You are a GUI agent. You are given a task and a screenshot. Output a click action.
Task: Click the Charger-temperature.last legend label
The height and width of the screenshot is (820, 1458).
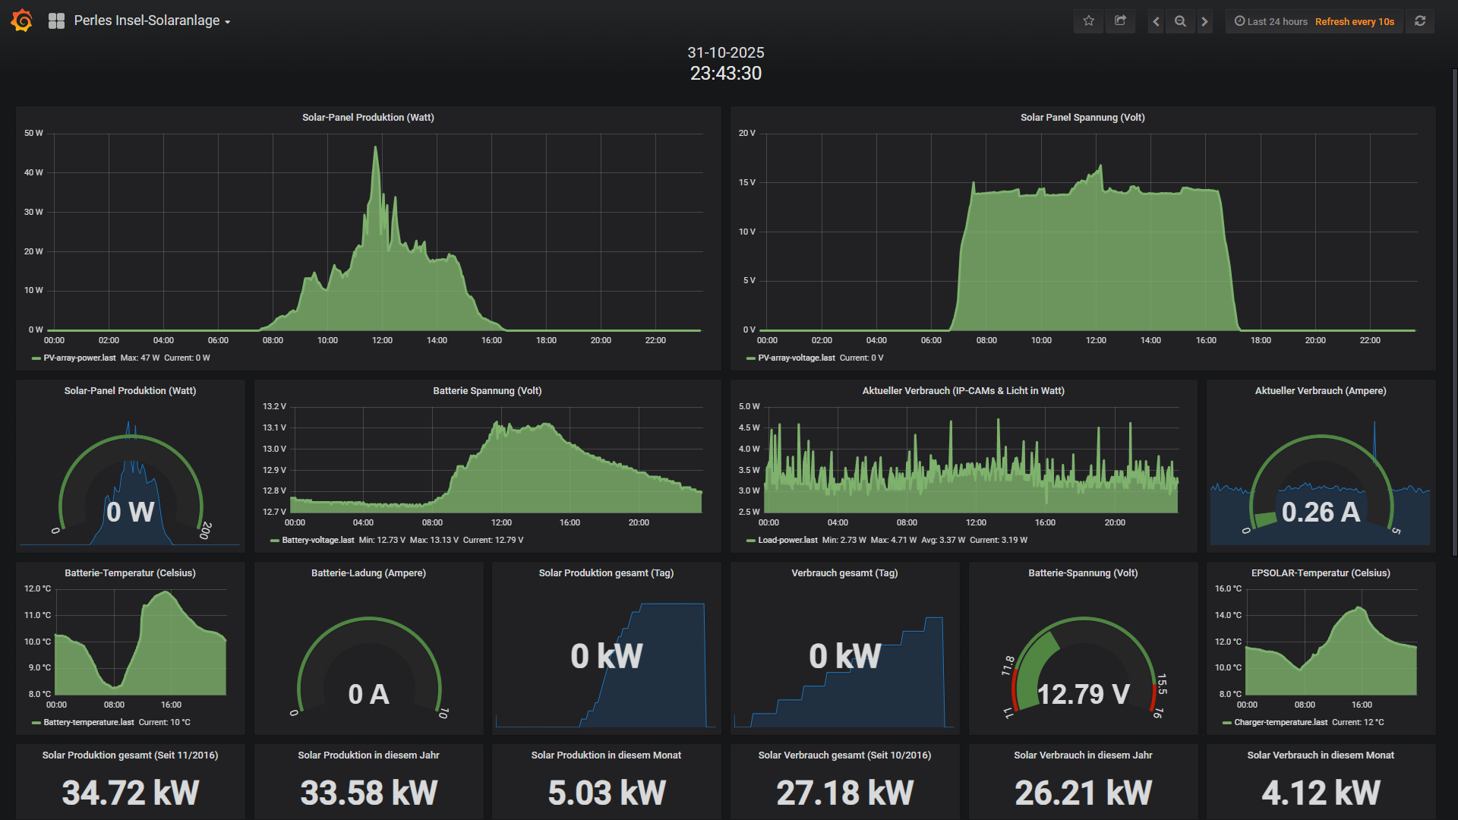click(x=1280, y=722)
